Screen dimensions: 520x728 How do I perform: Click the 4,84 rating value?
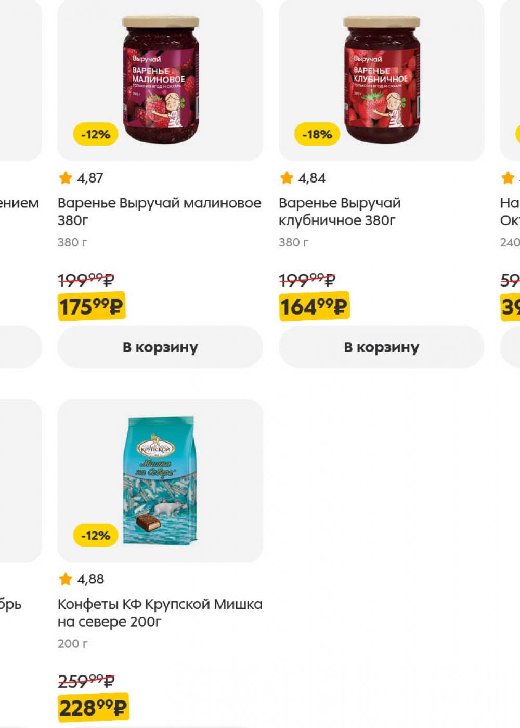[x=311, y=178]
